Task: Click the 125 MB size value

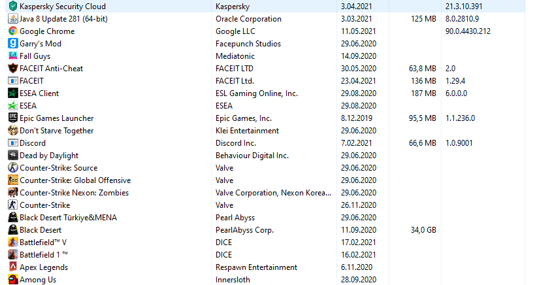Action: (x=423, y=19)
